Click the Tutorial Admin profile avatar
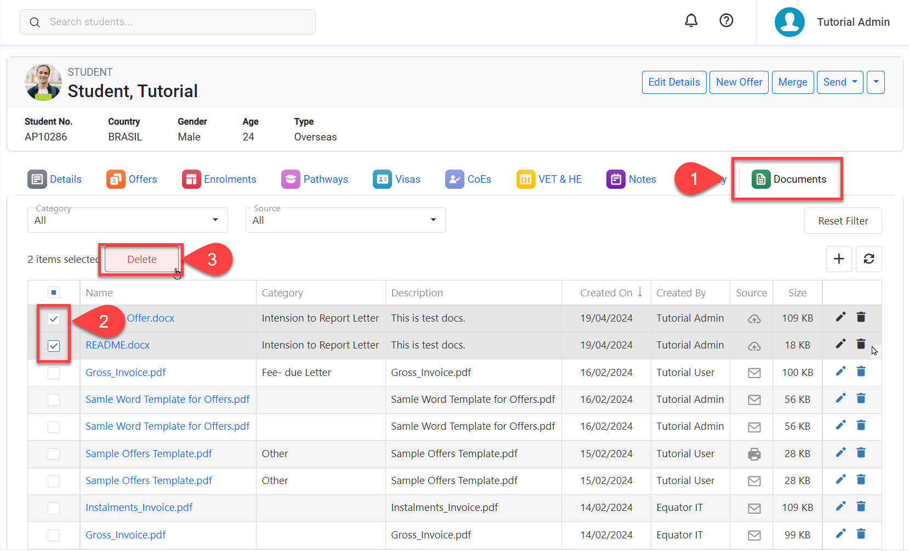 click(x=789, y=22)
